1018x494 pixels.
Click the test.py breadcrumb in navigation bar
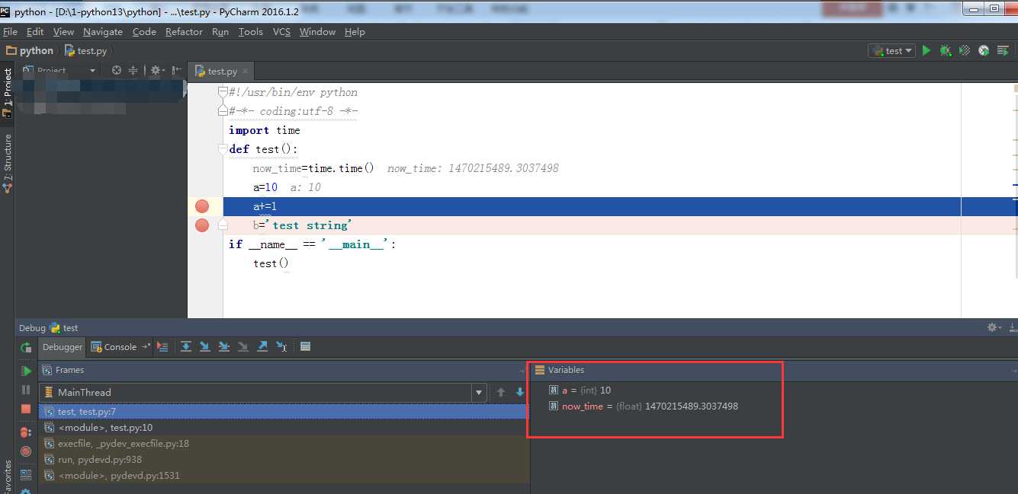[x=86, y=51]
